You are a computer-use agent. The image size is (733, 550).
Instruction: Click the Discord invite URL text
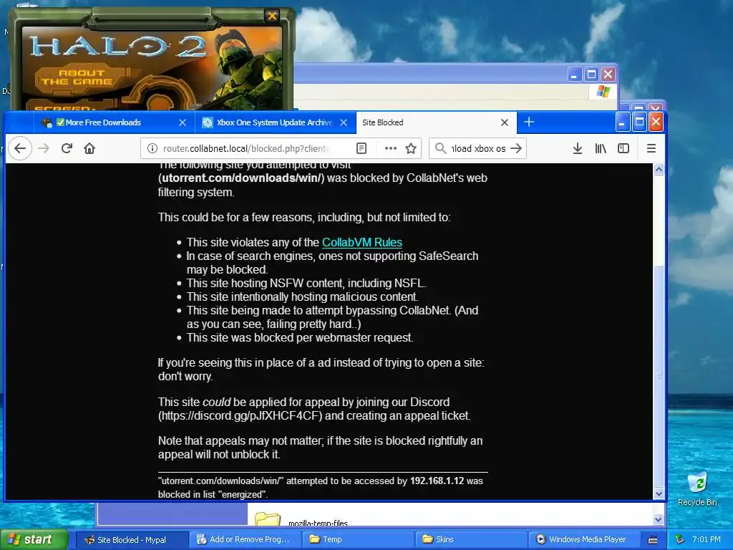click(x=239, y=416)
